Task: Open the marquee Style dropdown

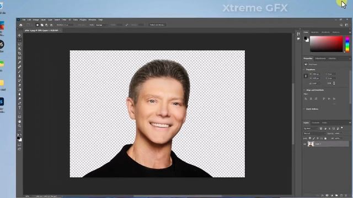Action: pyautogui.click(x=101, y=25)
